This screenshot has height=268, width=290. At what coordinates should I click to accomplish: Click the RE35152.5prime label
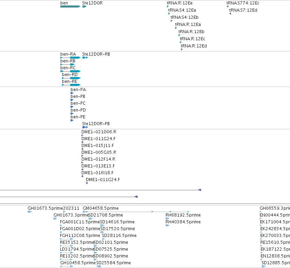[77, 242]
